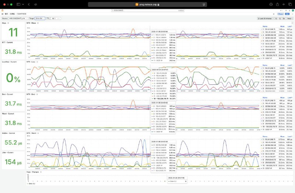Click the reader icon in address bar
This screenshot has width=295, height=193.
[x=204, y=4]
